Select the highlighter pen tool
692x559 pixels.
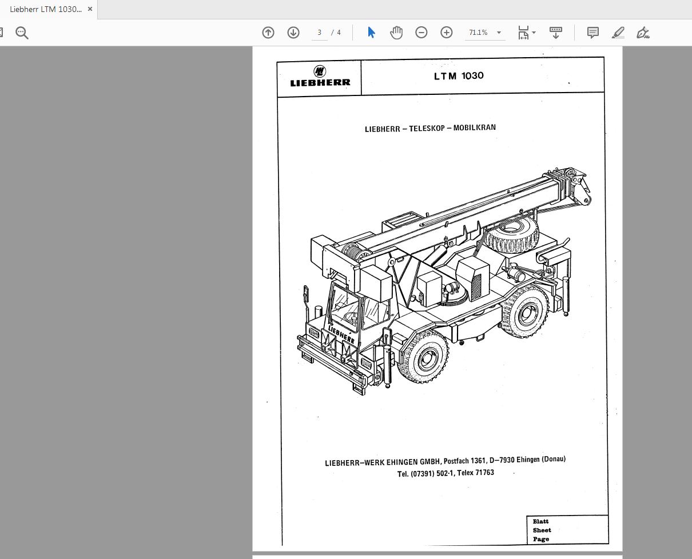(618, 33)
